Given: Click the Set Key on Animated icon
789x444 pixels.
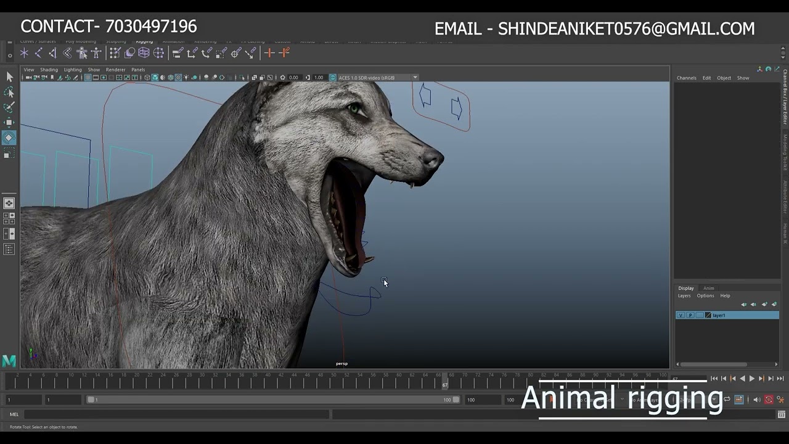Looking at the screenshot, I should click(x=284, y=53).
